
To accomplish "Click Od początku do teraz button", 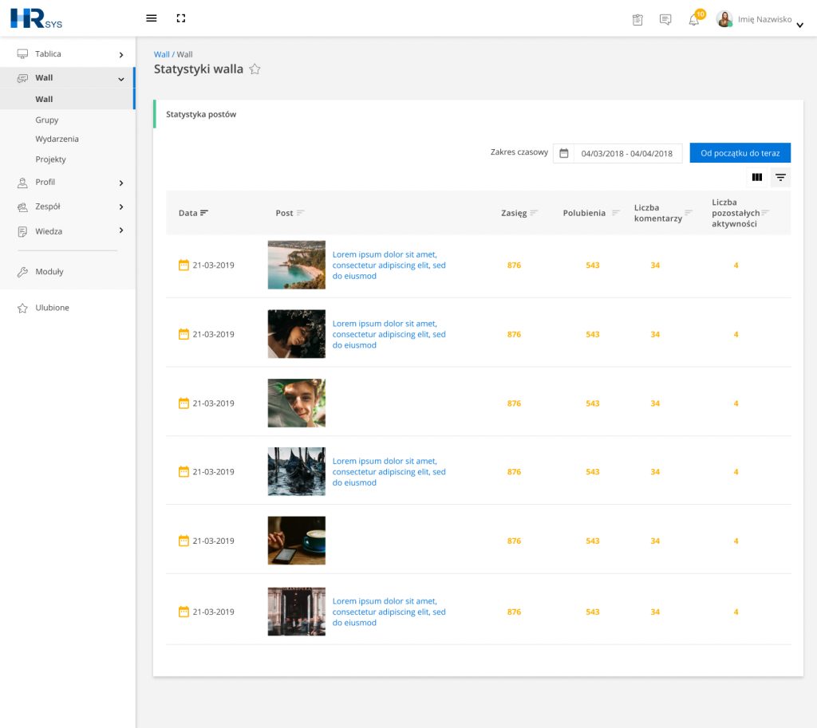I will pyautogui.click(x=740, y=153).
